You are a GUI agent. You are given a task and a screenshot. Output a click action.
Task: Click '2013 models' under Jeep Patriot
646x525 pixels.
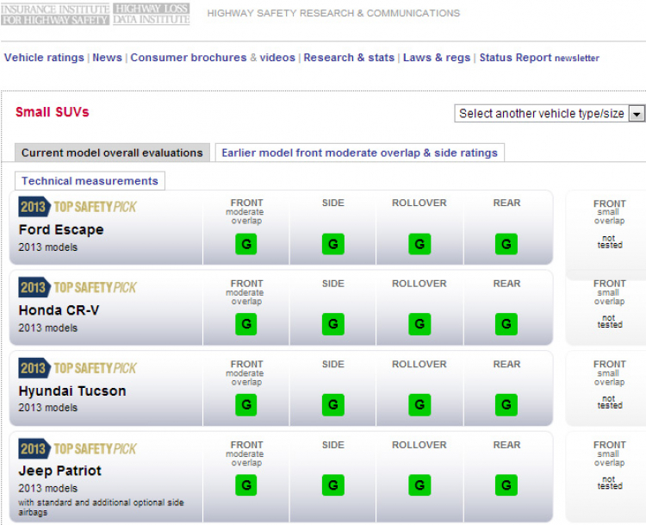pyautogui.click(x=47, y=488)
